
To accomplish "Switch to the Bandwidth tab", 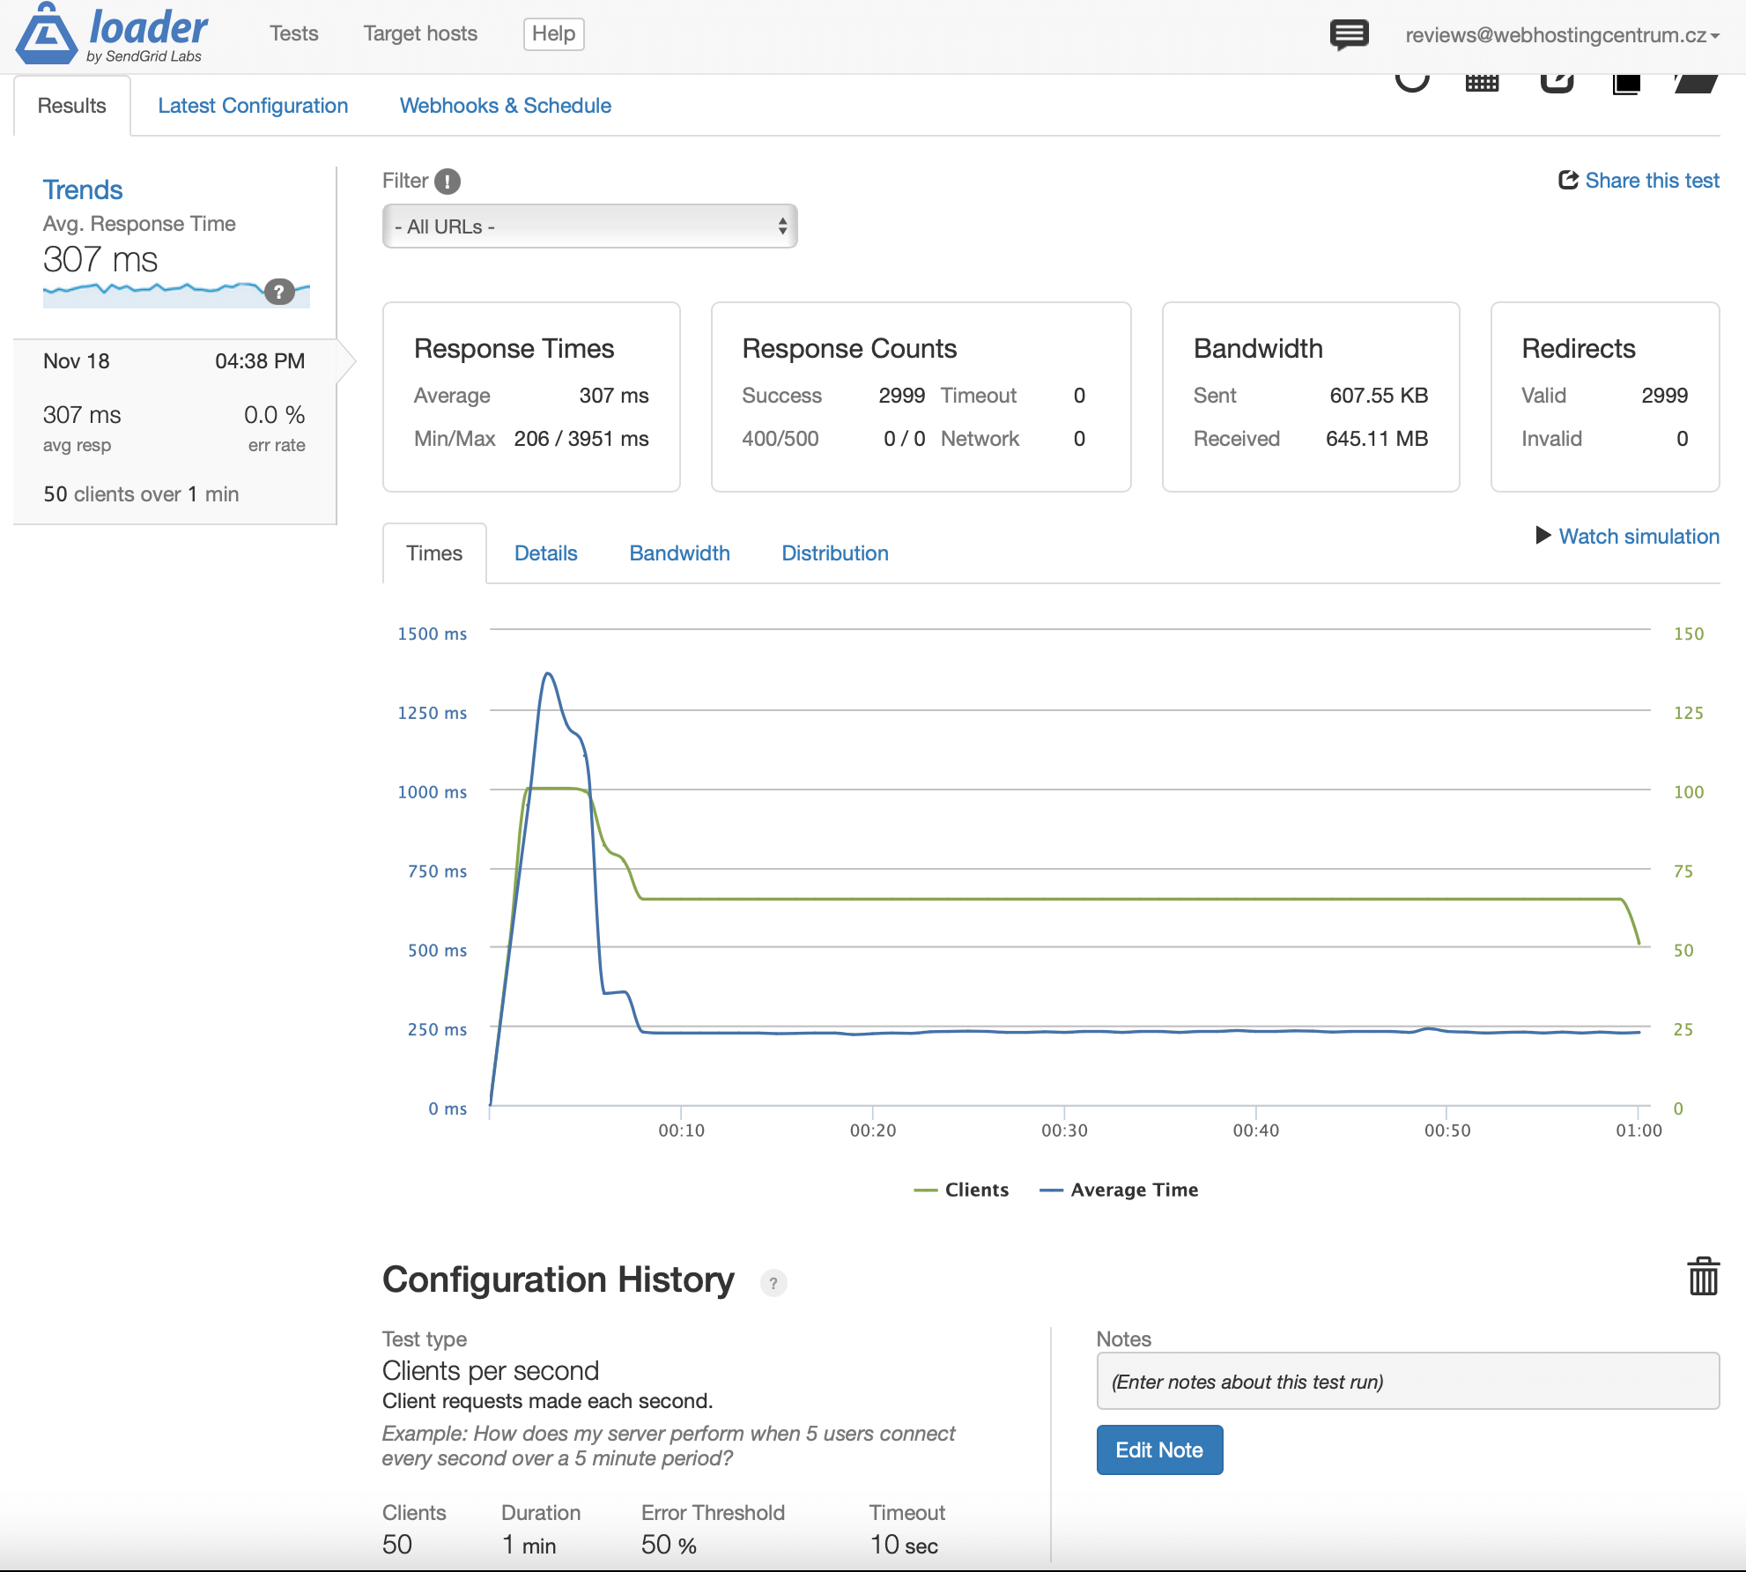I will click(679, 553).
